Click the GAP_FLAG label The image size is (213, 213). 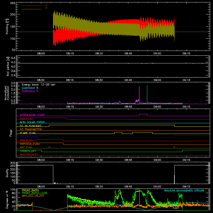click(26, 118)
